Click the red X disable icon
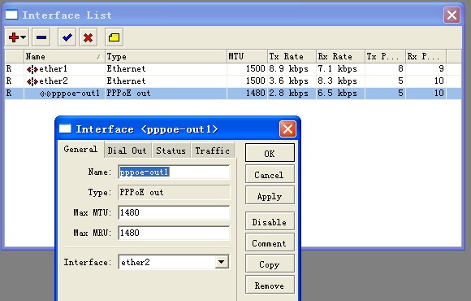The image size is (471, 301). pos(88,37)
